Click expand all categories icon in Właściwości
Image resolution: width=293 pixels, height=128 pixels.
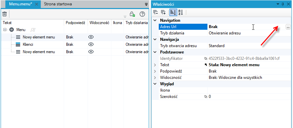click(163, 12)
